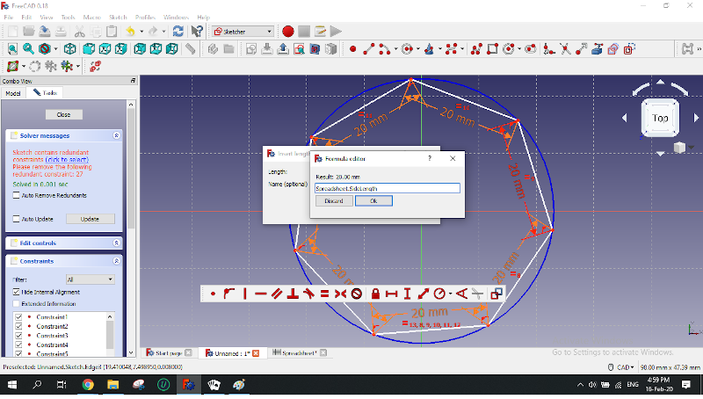Select the Create line tool

[x=368, y=49]
